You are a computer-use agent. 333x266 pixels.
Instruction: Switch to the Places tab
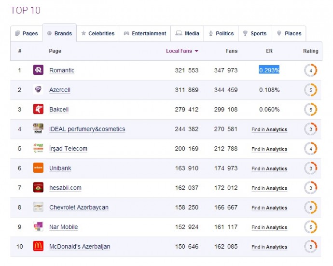(289, 34)
